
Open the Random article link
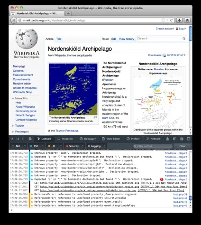coord(22,84)
